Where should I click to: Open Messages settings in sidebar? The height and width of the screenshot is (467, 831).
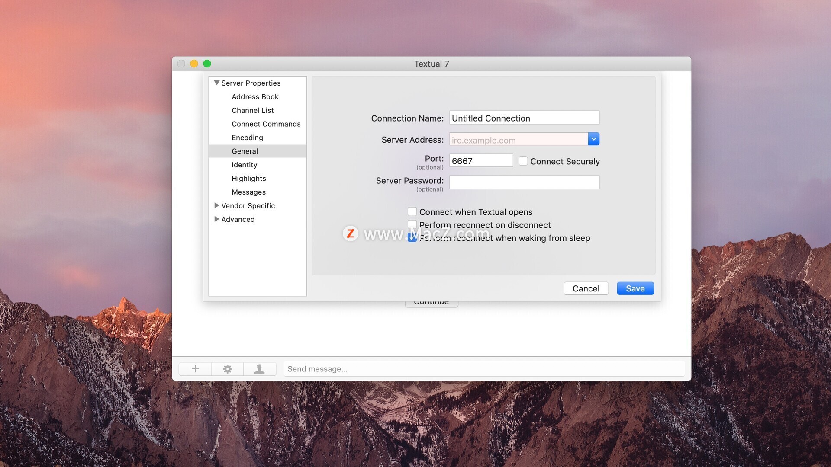[258, 192]
